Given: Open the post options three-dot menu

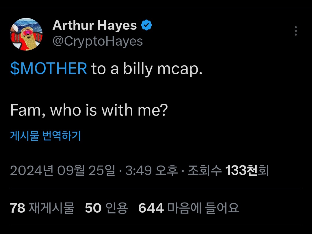Looking at the screenshot, I should coord(296,31).
